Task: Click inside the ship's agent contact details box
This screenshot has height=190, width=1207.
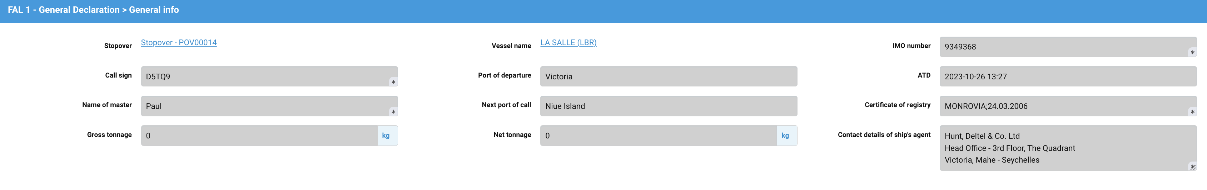Action: 1064,148
